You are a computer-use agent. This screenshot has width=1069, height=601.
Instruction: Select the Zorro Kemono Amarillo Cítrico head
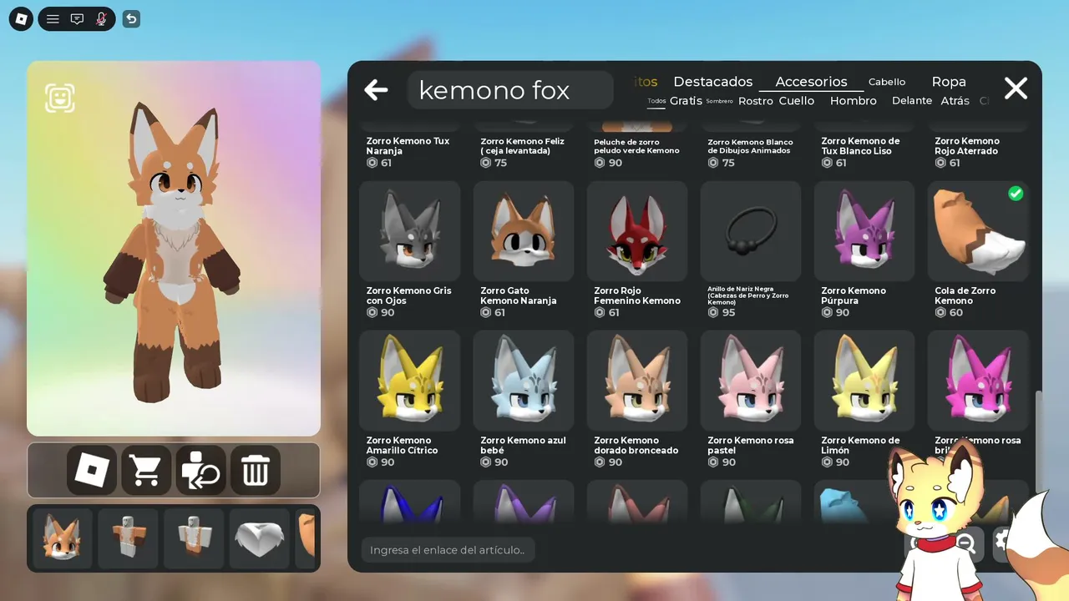[410, 381]
